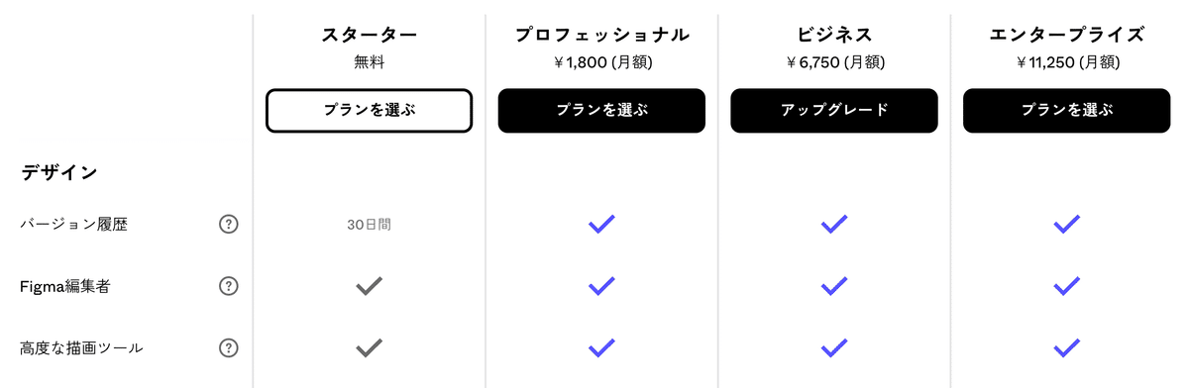Click スターター gray checkmark for Figma編集者

pos(369,286)
